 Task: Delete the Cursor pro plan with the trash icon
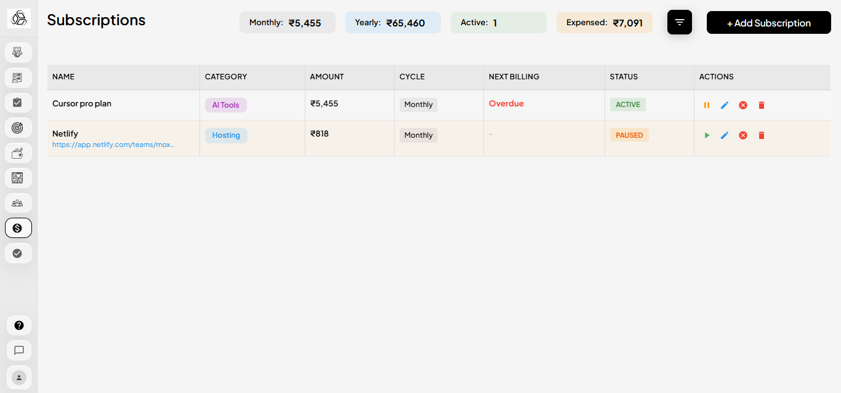[x=762, y=105]
